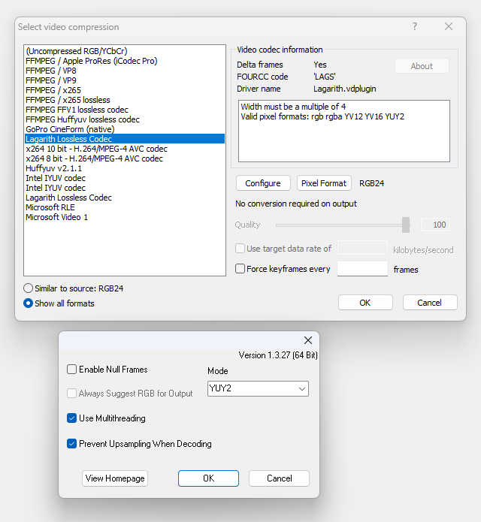The image size is (481, 522).
Task: Click the kilobytes/second data rate field
Action: click(362, 249)
